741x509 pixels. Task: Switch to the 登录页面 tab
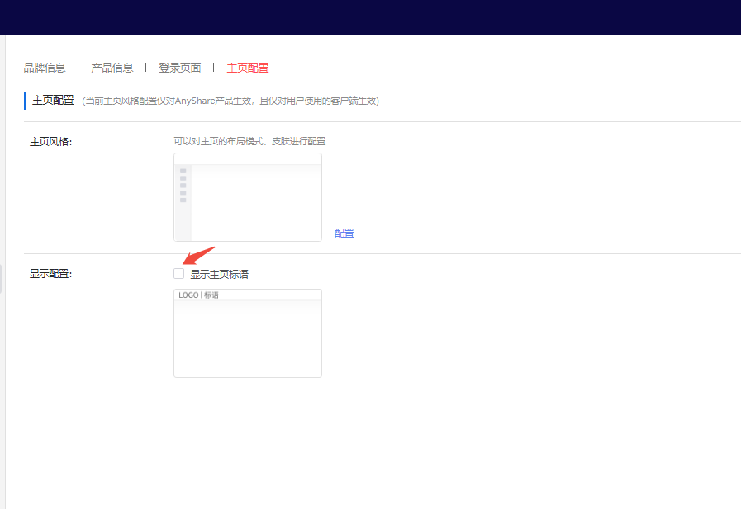click(179, 67)
